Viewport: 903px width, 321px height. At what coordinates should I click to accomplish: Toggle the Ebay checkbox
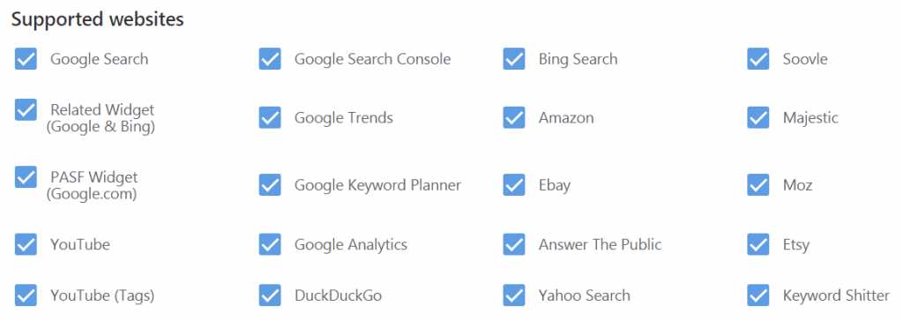[x=514, y=185]
